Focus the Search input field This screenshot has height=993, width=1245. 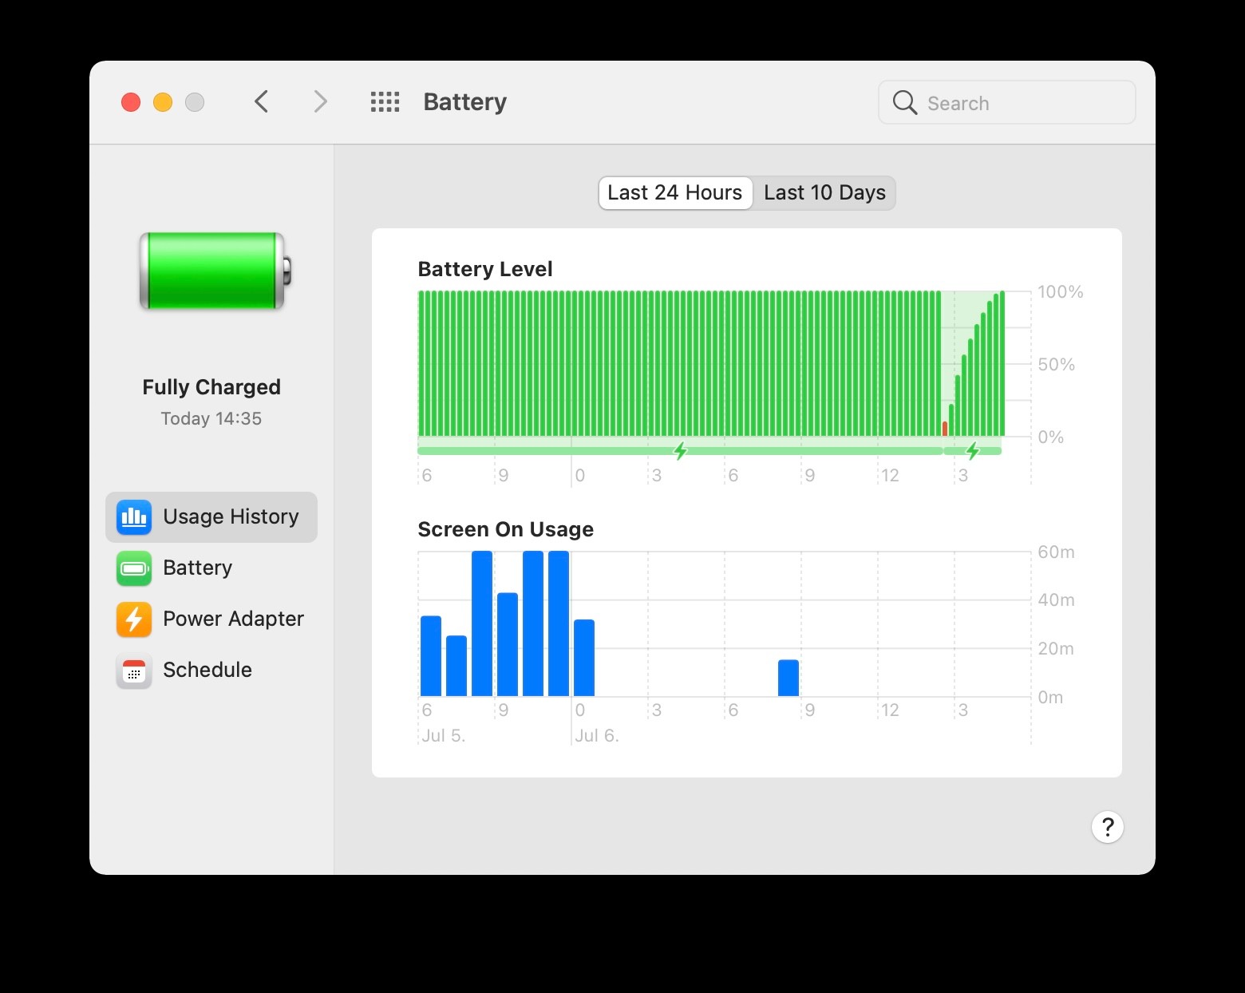[x=1007, y=102]
